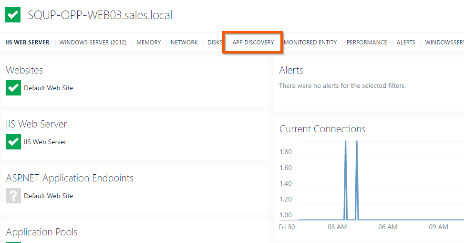Click the second spike in Current Connections graph

click(x=357, y=180)
